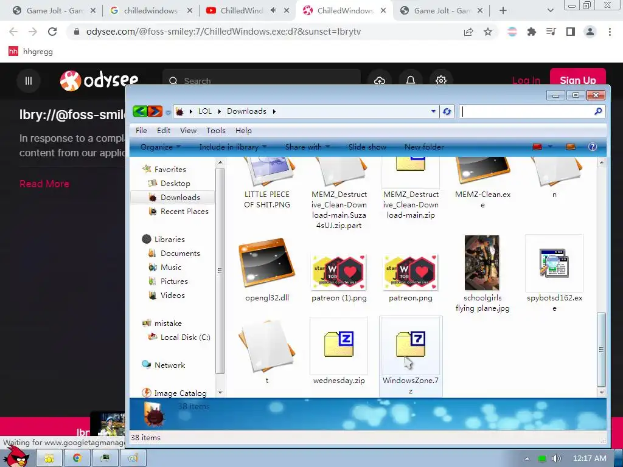Change view with the red view icon
623x467 pixels.
tap(537, 147)
